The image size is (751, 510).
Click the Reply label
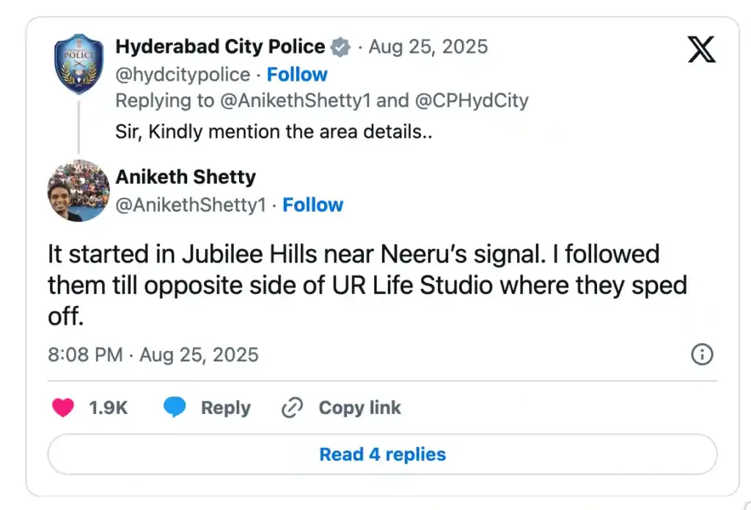[x=226, y=408]
